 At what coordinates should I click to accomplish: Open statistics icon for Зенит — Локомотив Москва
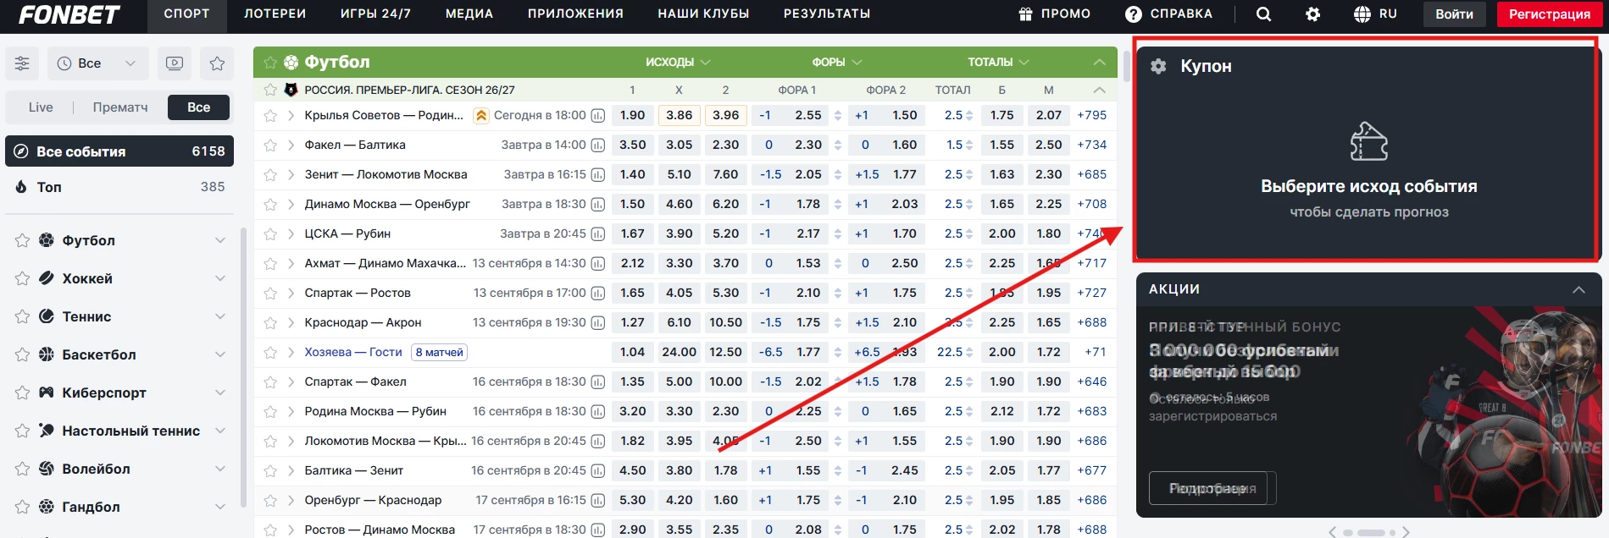point(597,175)
